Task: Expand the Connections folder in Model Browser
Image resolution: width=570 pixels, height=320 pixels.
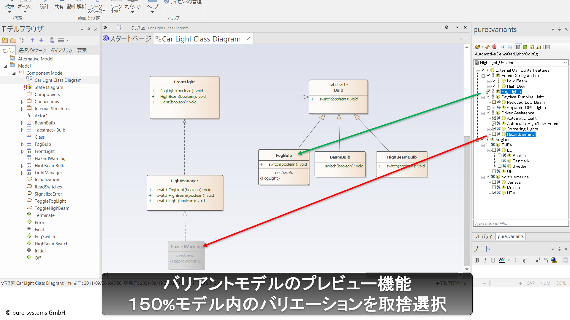Action: (x=22, y=102)
